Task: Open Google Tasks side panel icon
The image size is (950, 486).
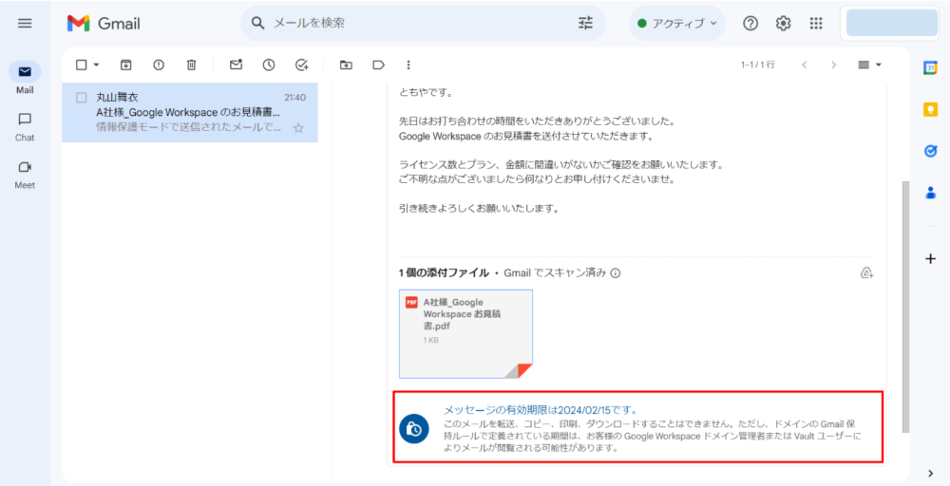Action: tap(931, 151)
